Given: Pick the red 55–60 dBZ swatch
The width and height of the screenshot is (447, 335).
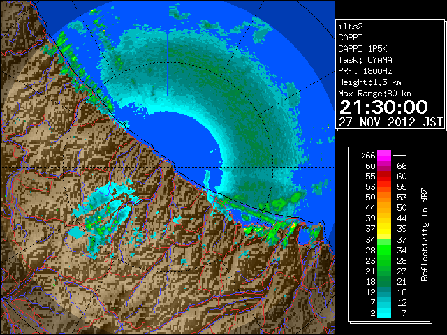Looking at the screenshot, I should tap(384, 177).
